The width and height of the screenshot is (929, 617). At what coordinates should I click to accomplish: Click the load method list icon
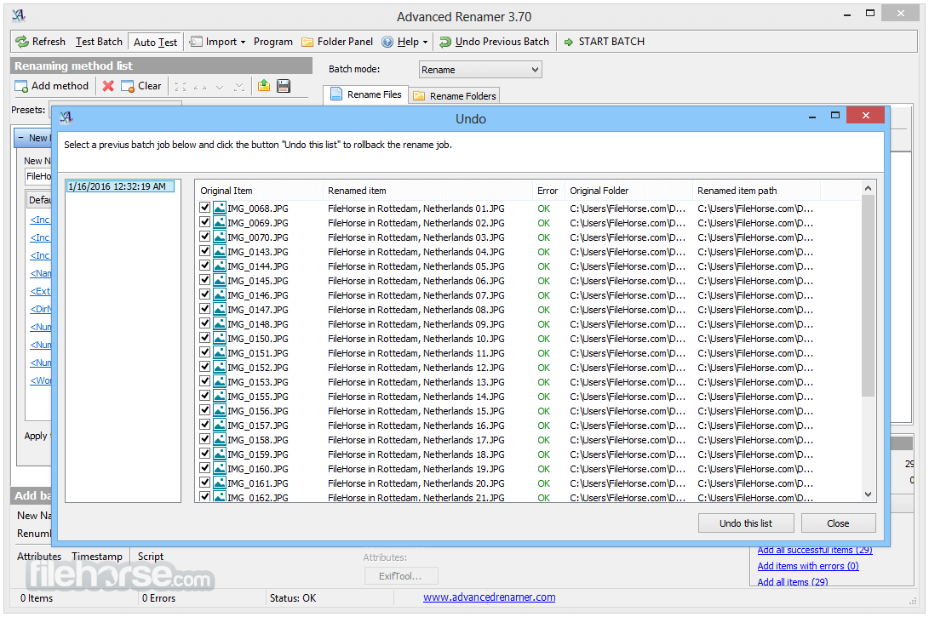coord(264,86)
